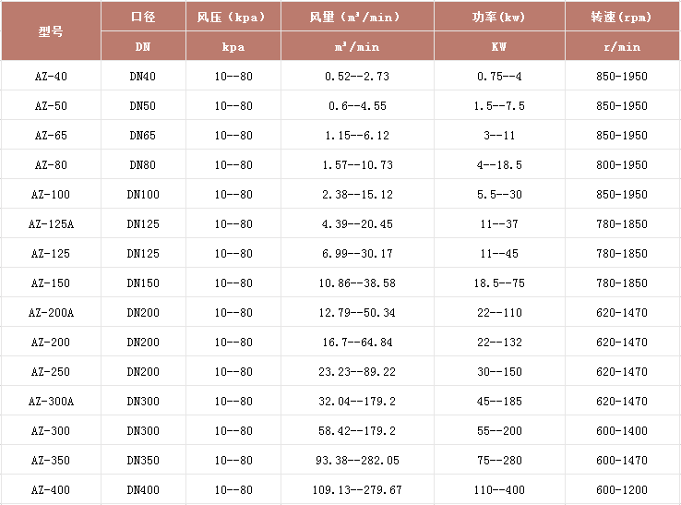Viewport: 681px width, 505px height.
Task: Select the 0.52--2.73 air volume cell
Action: (x=356, y=77)
